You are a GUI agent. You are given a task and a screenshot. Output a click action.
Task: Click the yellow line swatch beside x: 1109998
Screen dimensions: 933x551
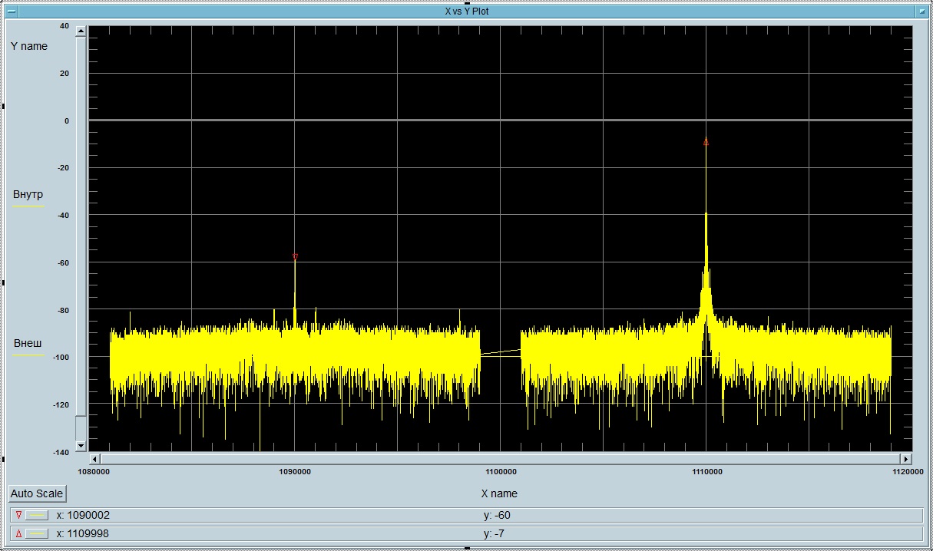[x=37, y=533]
